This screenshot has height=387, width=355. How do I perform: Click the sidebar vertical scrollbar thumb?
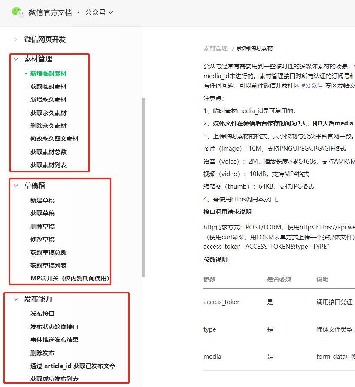click(x=143, y=187)
